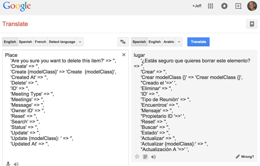
Task: Expand the source language dropdown arrow
Action: point(80,42)
